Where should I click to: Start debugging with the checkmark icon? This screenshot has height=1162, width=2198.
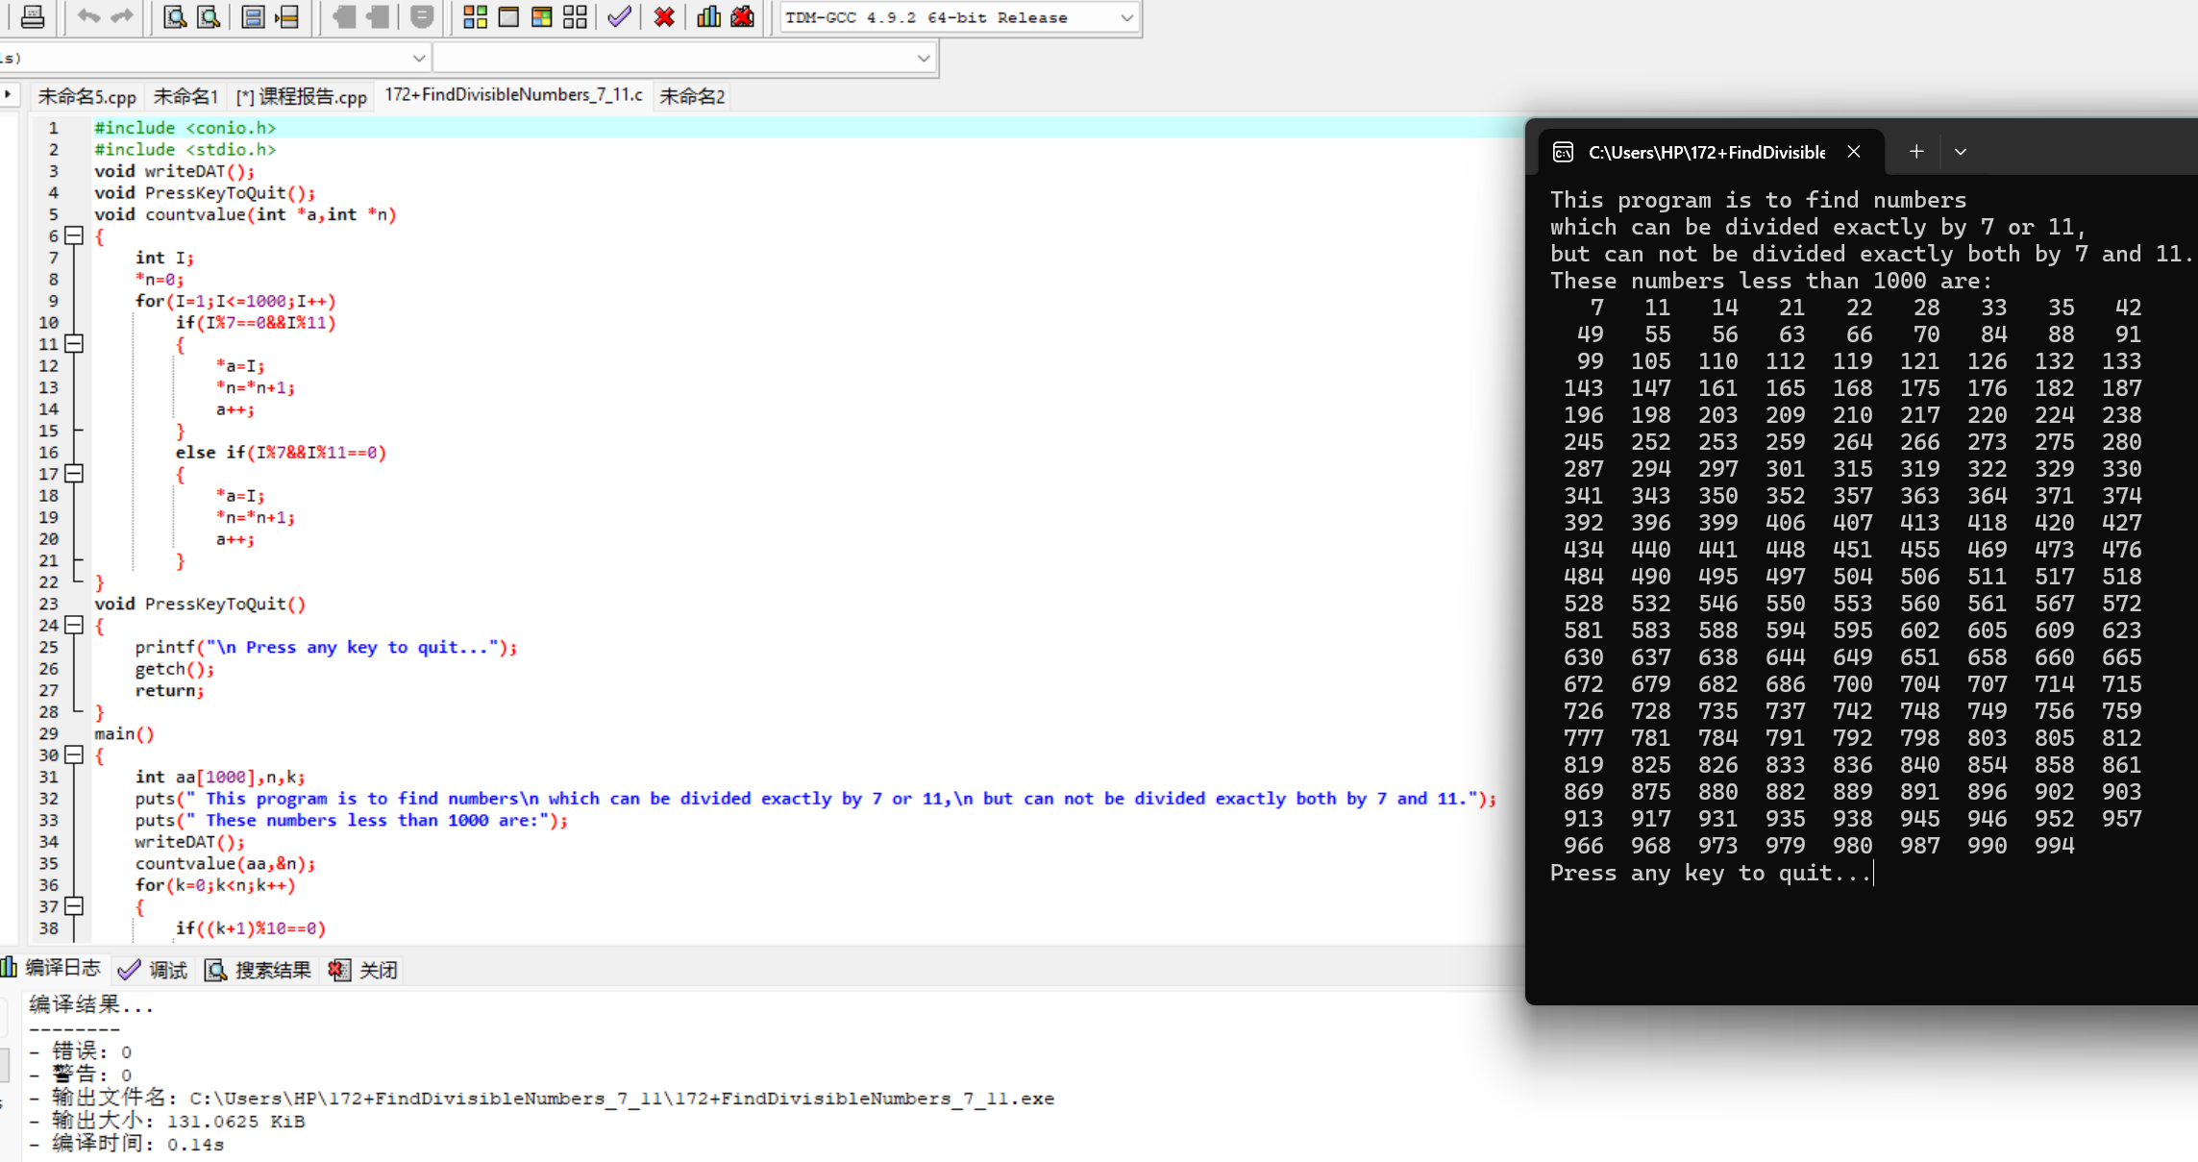[620, 16]
